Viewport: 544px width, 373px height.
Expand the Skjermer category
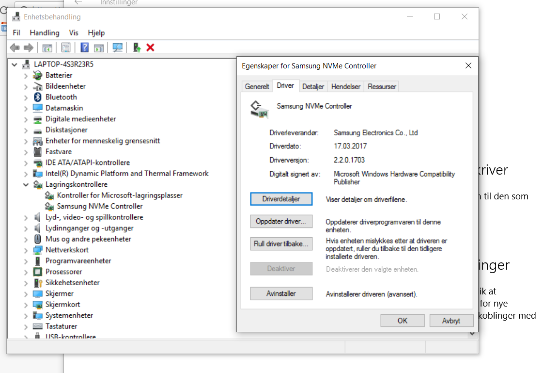[x=26, y=294]
